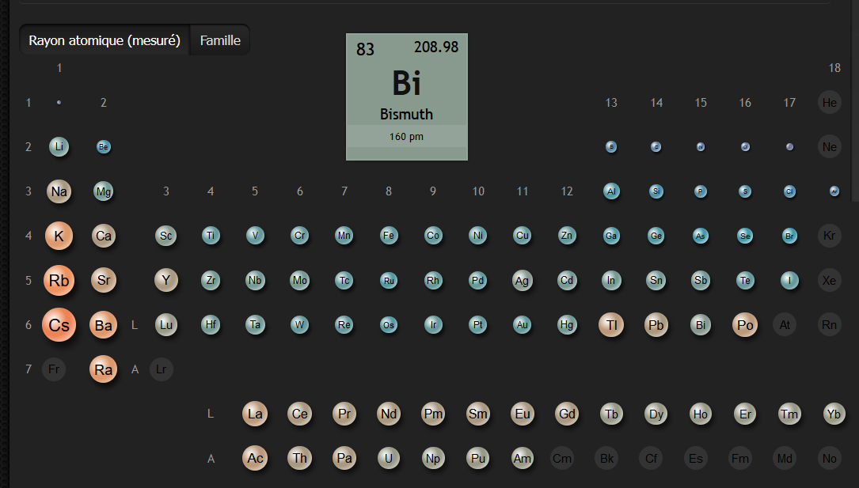Click the Bismuth (Bi) sphere in period 6
This screenshot has height=488, width=859.
coord(701,325)
